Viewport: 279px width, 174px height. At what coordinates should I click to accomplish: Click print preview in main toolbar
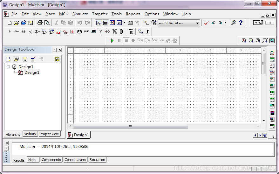coord(47,23)
